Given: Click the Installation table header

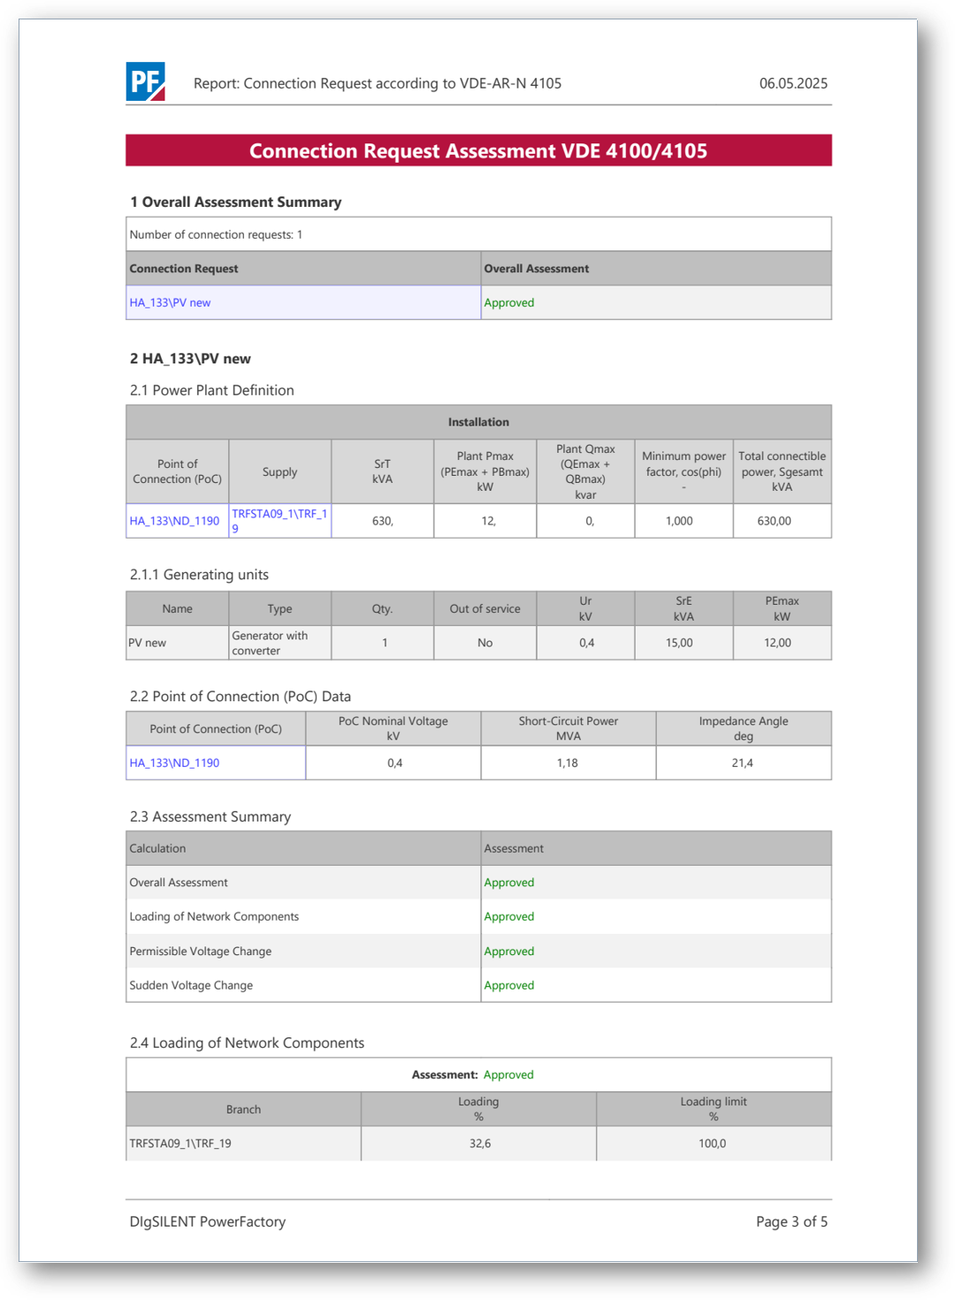Looking at the screenshot, I should point(477,422).
